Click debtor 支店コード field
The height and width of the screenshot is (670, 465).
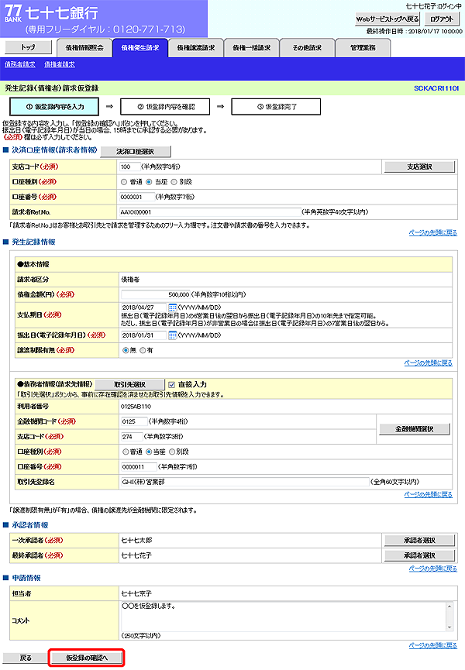pyautogui.click(x=132, y=437)
